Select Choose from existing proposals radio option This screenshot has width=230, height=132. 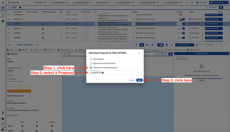(x=91, y=68)
